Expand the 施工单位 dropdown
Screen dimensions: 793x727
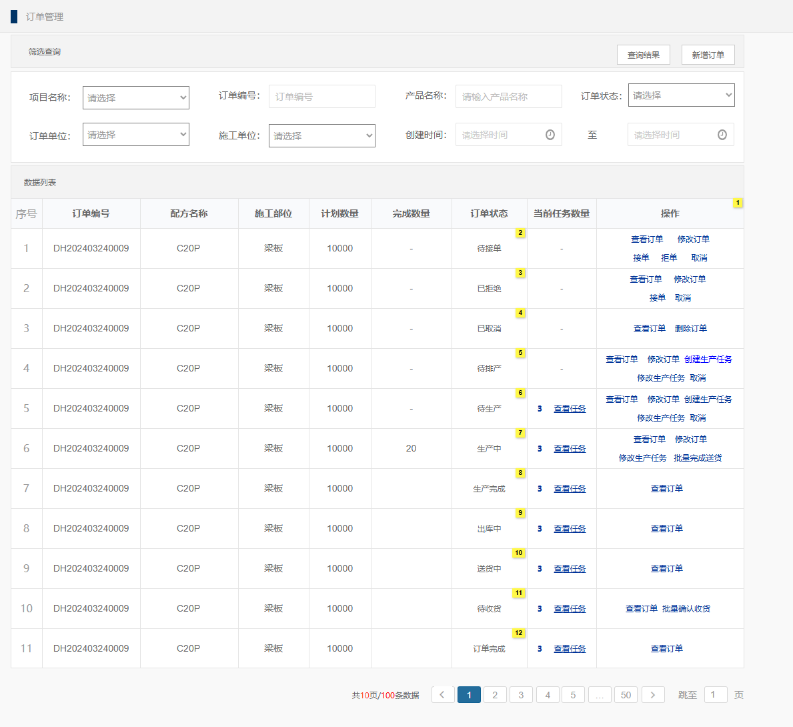tap(321, 135)
